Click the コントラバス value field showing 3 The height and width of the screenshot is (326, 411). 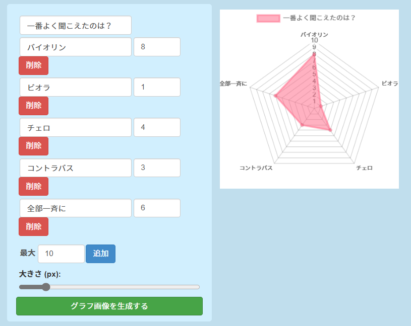[157, 168]
